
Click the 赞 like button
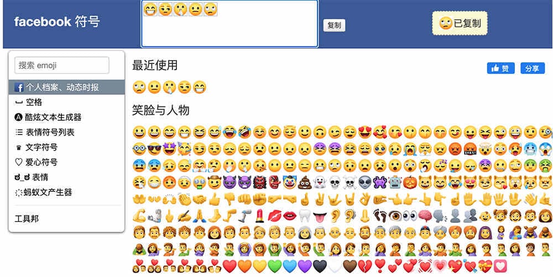pos(501,68)
